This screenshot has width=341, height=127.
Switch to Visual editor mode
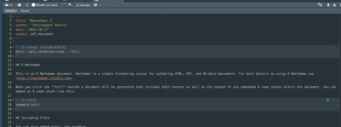coord(24,11)
